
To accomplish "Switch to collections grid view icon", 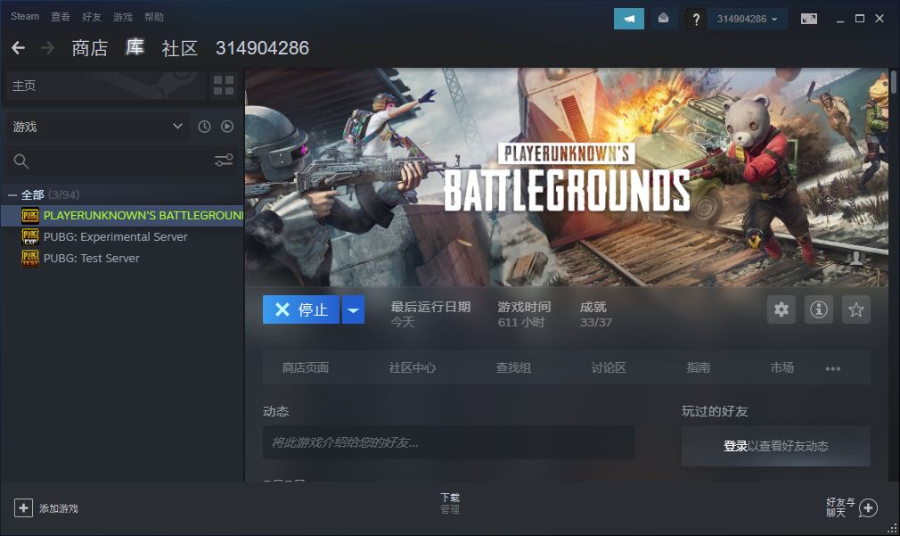I will point(224,86).
